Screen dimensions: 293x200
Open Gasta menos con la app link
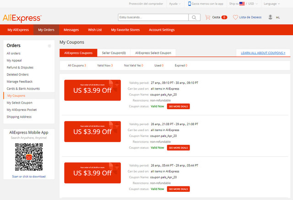[207, 4]
